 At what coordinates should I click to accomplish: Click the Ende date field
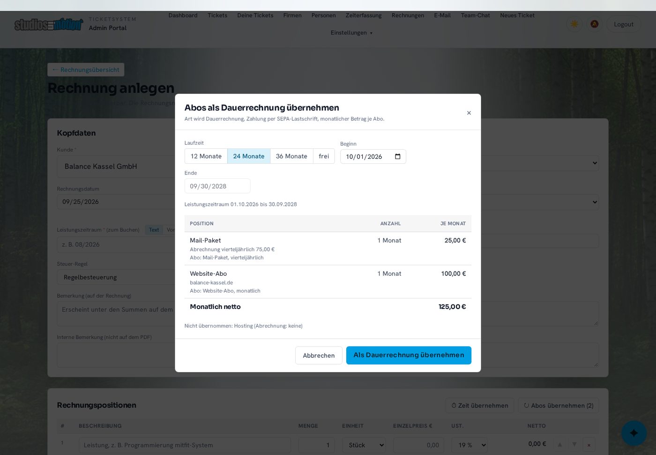pos(217,186)
